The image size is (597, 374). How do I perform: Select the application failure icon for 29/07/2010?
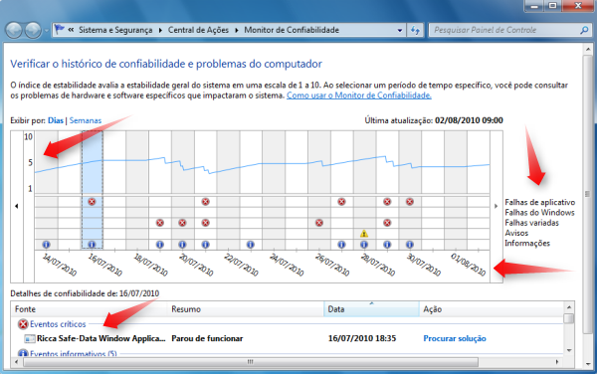(x=387, y=202)
